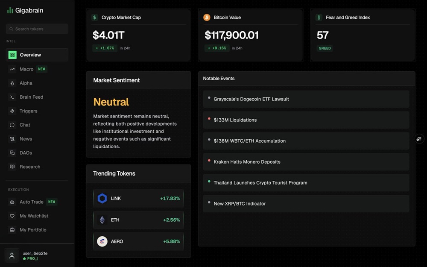Open the DAOs sidebar link

coord(26,153)
